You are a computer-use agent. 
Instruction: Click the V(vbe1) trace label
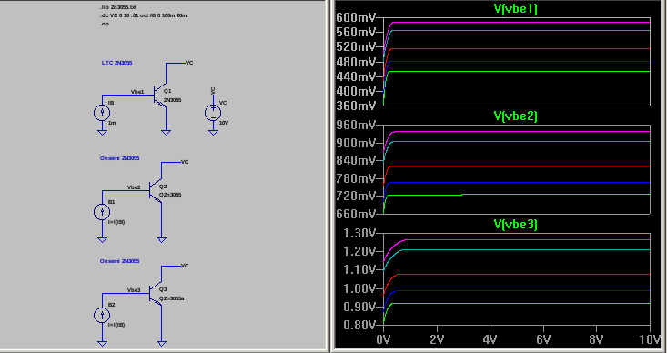point(516,9)
